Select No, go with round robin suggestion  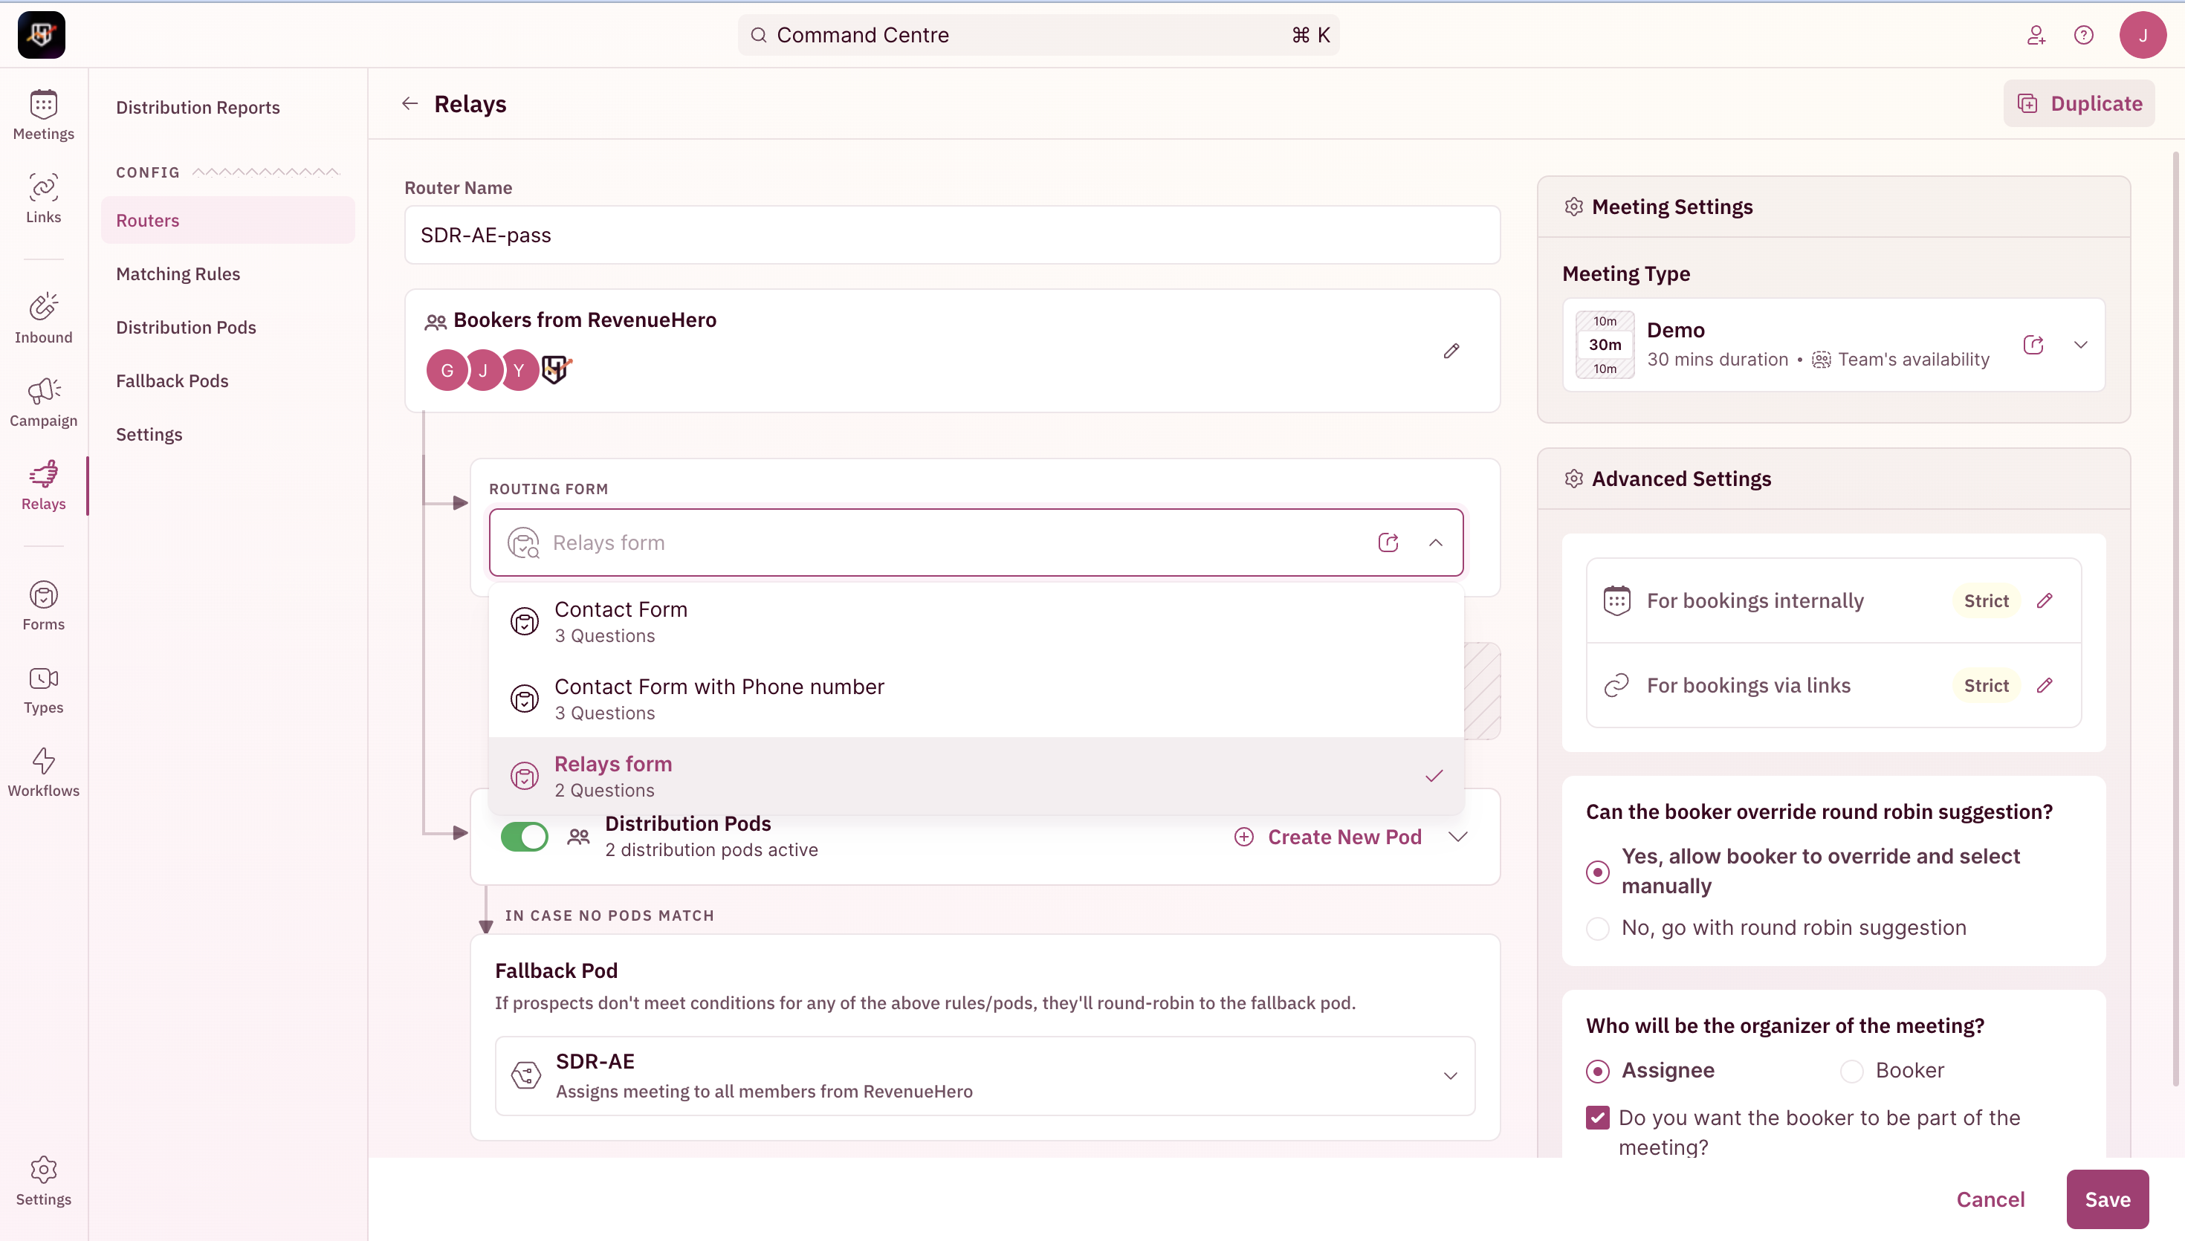1598,928
